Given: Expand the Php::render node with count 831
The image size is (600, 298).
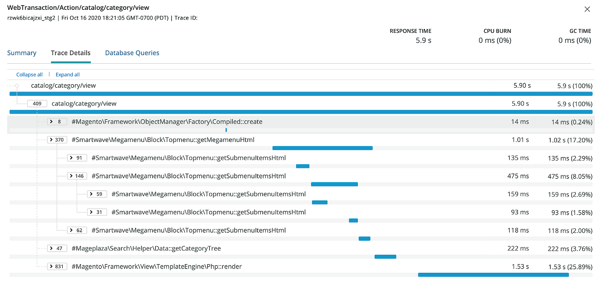Looking at the screenshot, I should coord(57,266).
